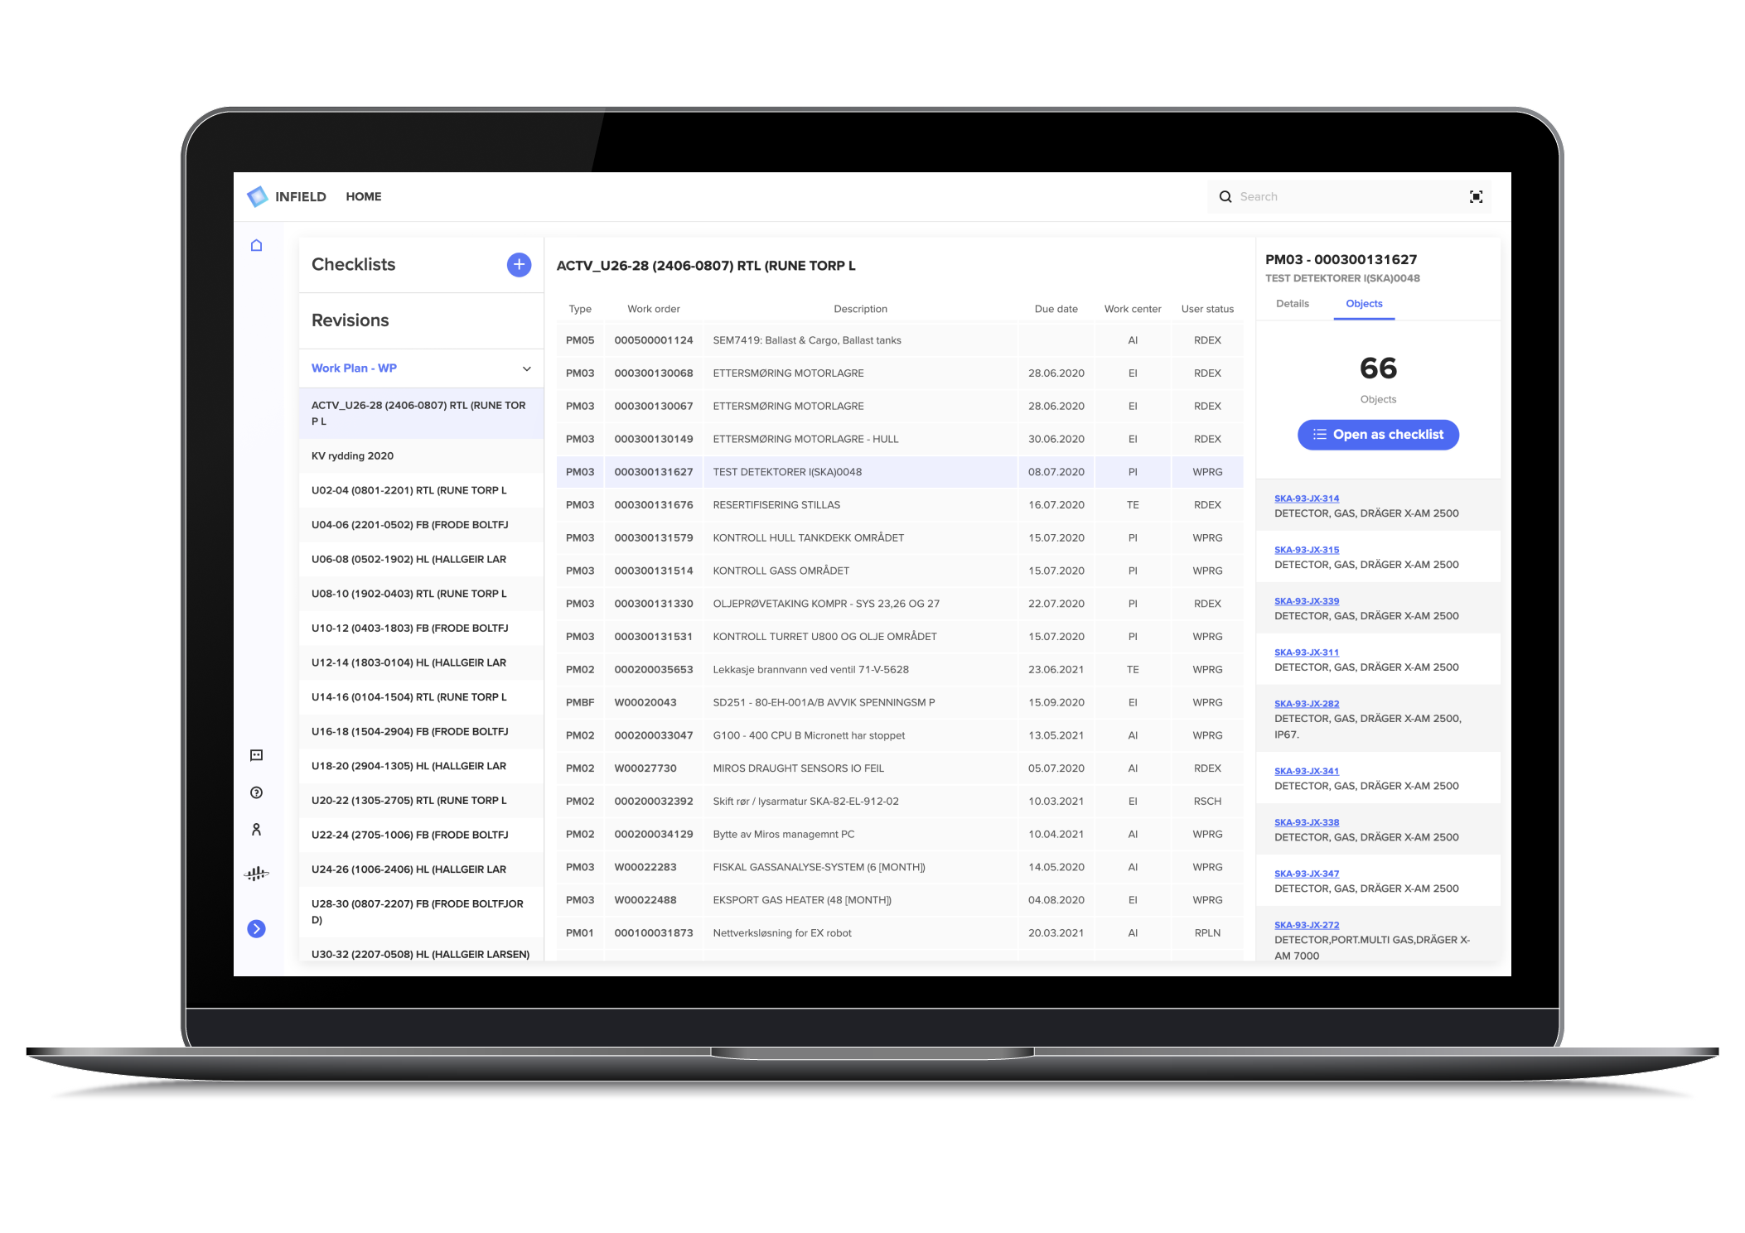
Task: Open the help question mark icon
Action: click(x=257, y=792)
